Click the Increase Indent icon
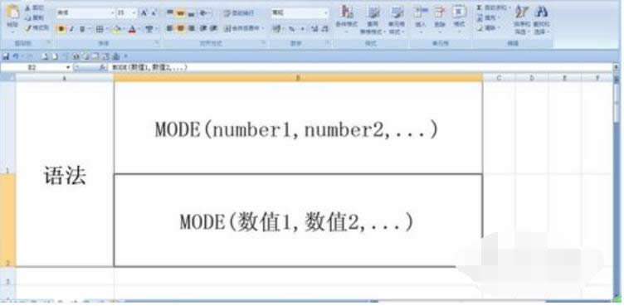 coord(214,28)
